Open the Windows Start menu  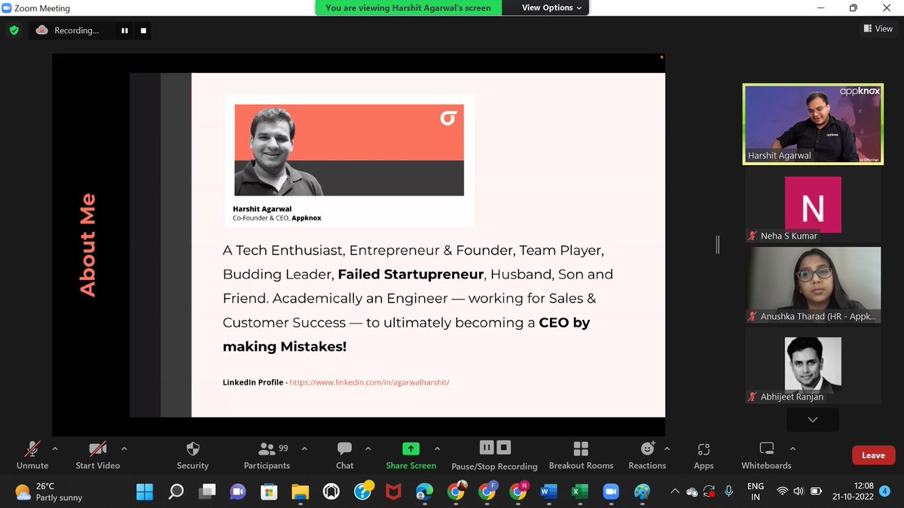coord(144,491)
